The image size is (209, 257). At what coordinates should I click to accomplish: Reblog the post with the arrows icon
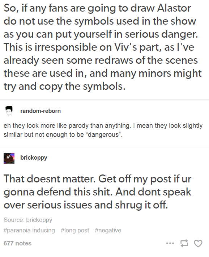(x=184, y=243)
